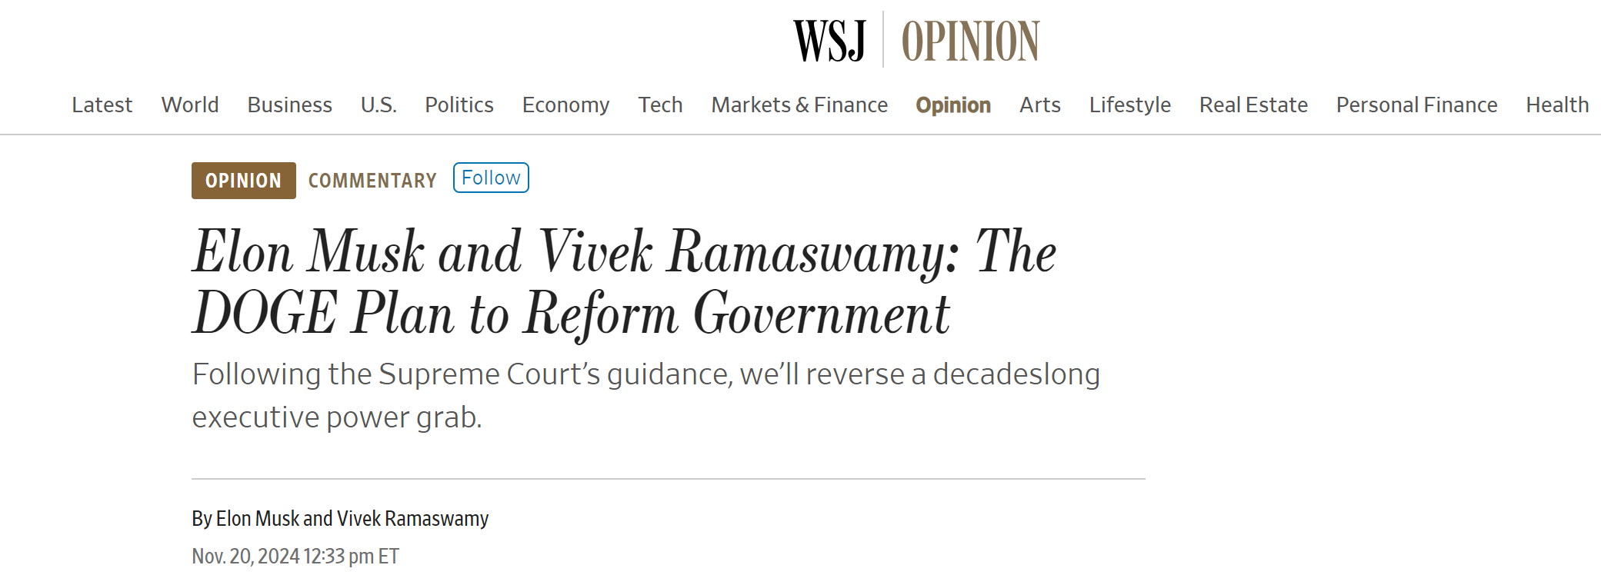Select the Opinion nav tab
Image resolution: width=1601 pixels, height=585 pixels.
(x=953, y=105)
